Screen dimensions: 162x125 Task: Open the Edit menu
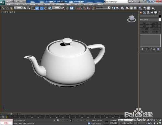coord(9,5)
